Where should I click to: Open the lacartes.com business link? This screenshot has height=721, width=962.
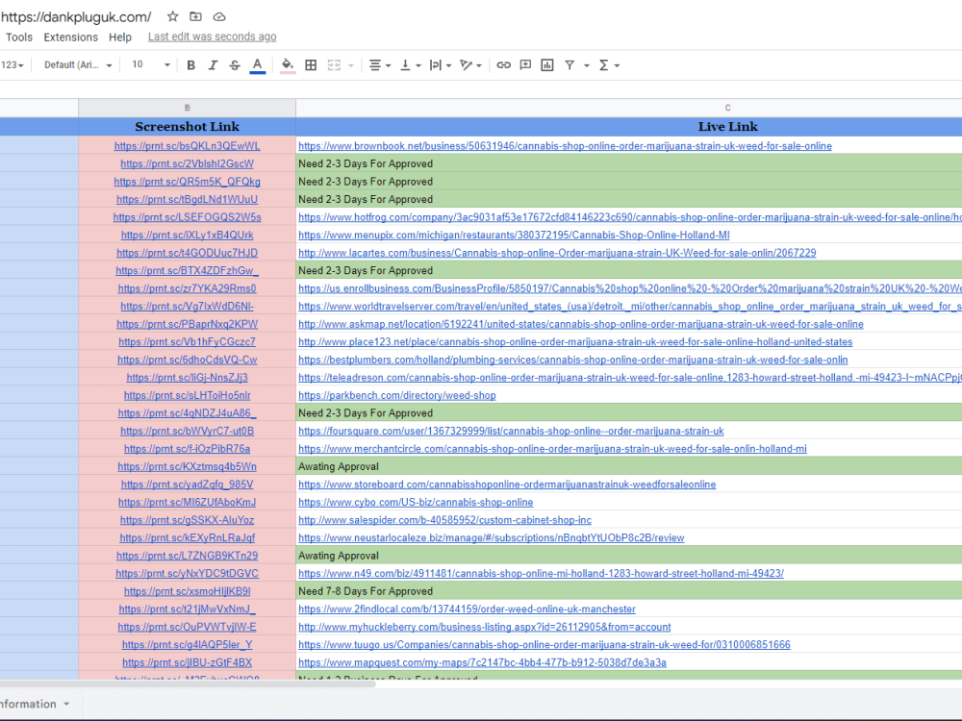557,253
